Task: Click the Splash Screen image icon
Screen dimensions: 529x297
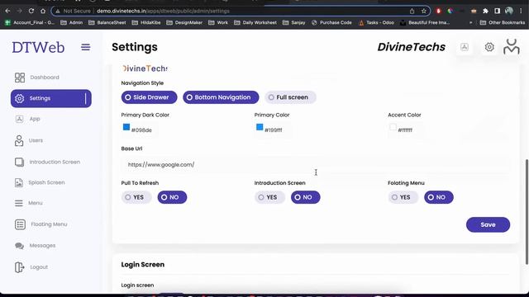Action: pos(19,182)
